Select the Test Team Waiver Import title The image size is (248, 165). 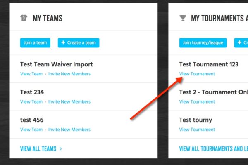coord(57,64)
